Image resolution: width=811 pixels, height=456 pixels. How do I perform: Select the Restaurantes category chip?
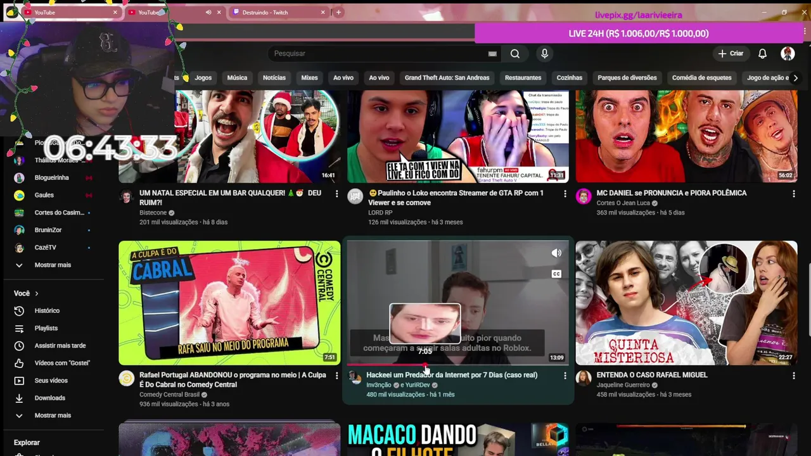click(523, 78)
